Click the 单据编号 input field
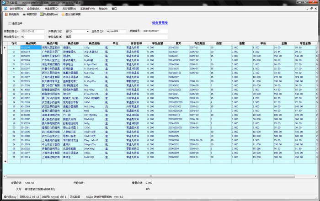The width and height of the screenshot is (320, 201). (155, 31)
